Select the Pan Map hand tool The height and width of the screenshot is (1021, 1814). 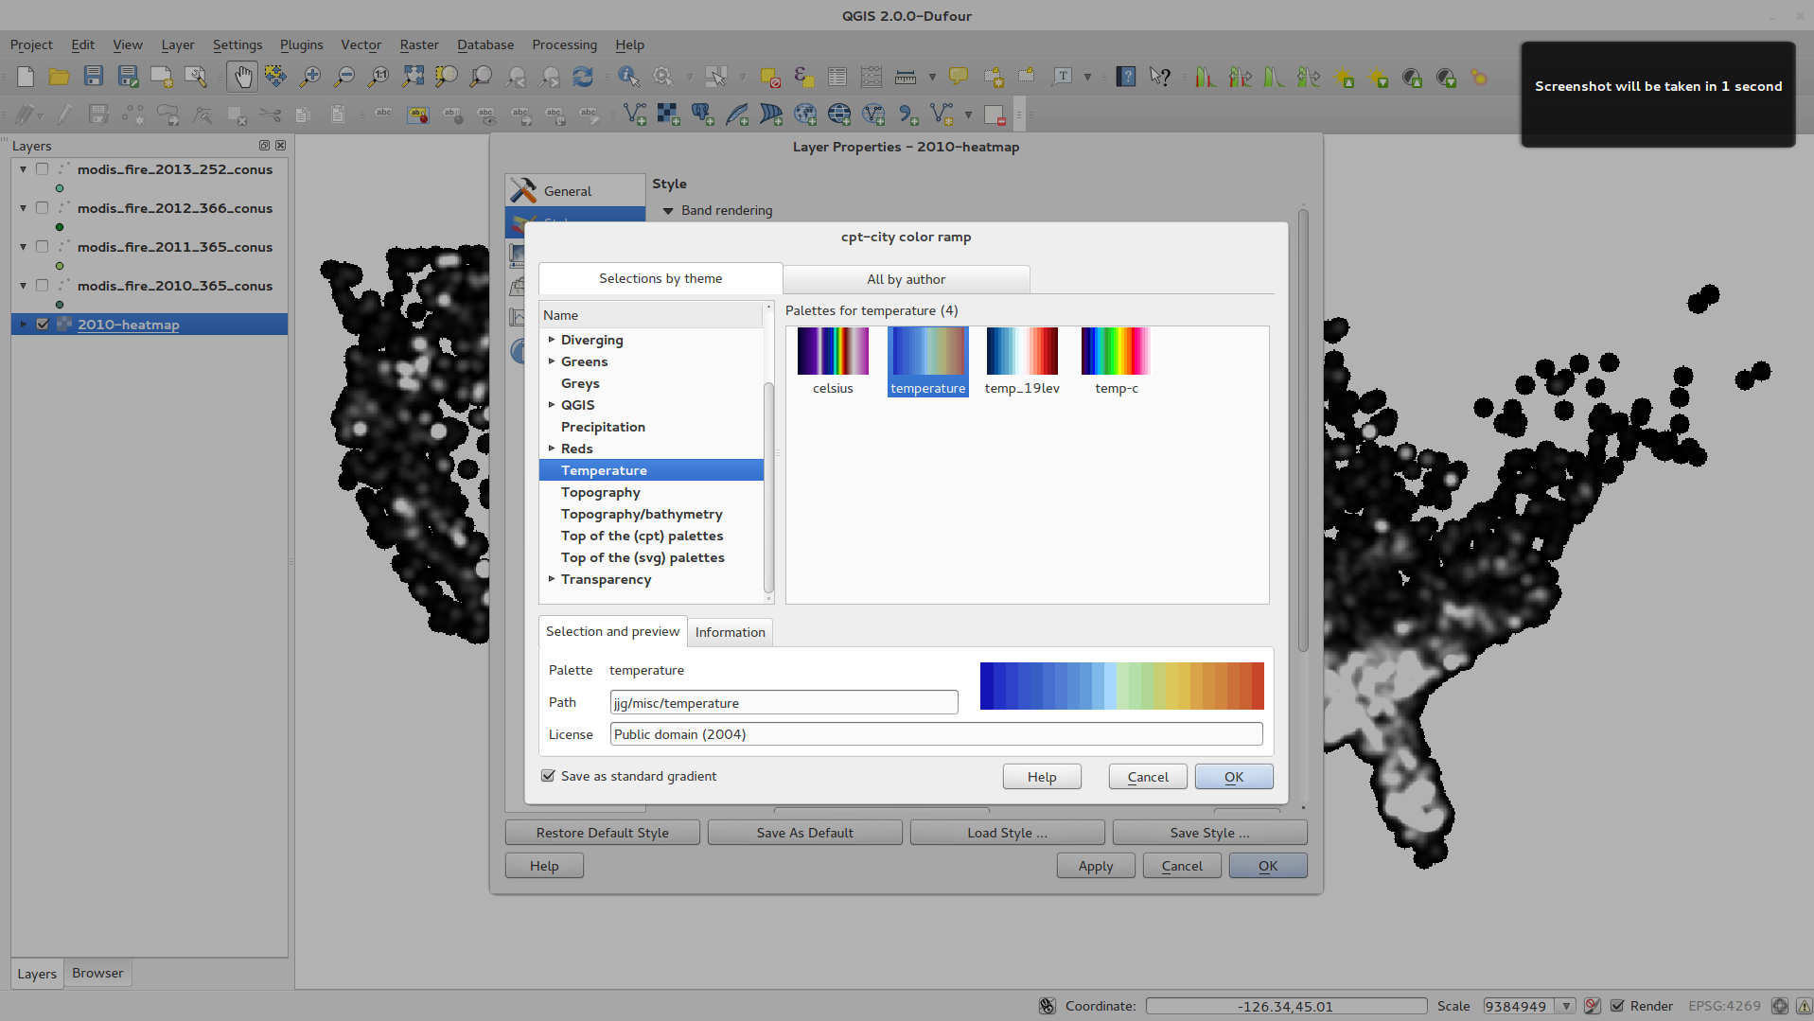[242, 77]
